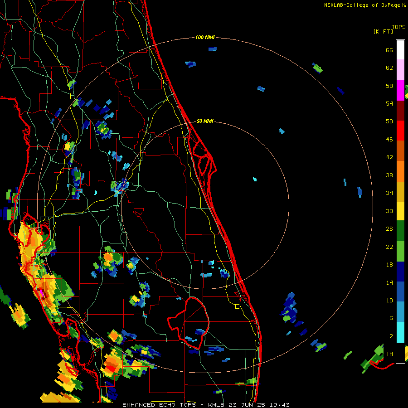This screenshot has width=408, height=408.
Task: Click the 42 value on the legend
Action: point(389,157)
